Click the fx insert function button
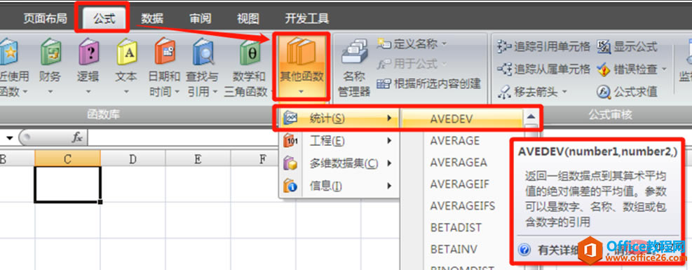 pyautogui.click(x=77, y=138)
